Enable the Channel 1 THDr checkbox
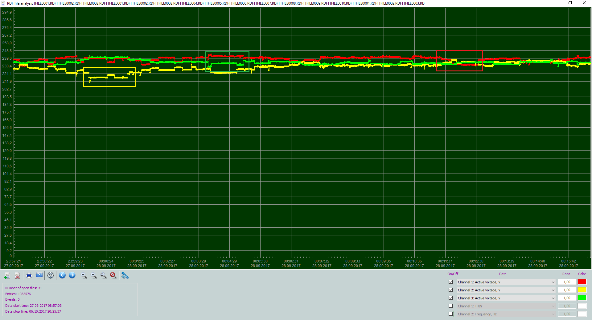This screenshot has height=320, width=592. point(451,306)
